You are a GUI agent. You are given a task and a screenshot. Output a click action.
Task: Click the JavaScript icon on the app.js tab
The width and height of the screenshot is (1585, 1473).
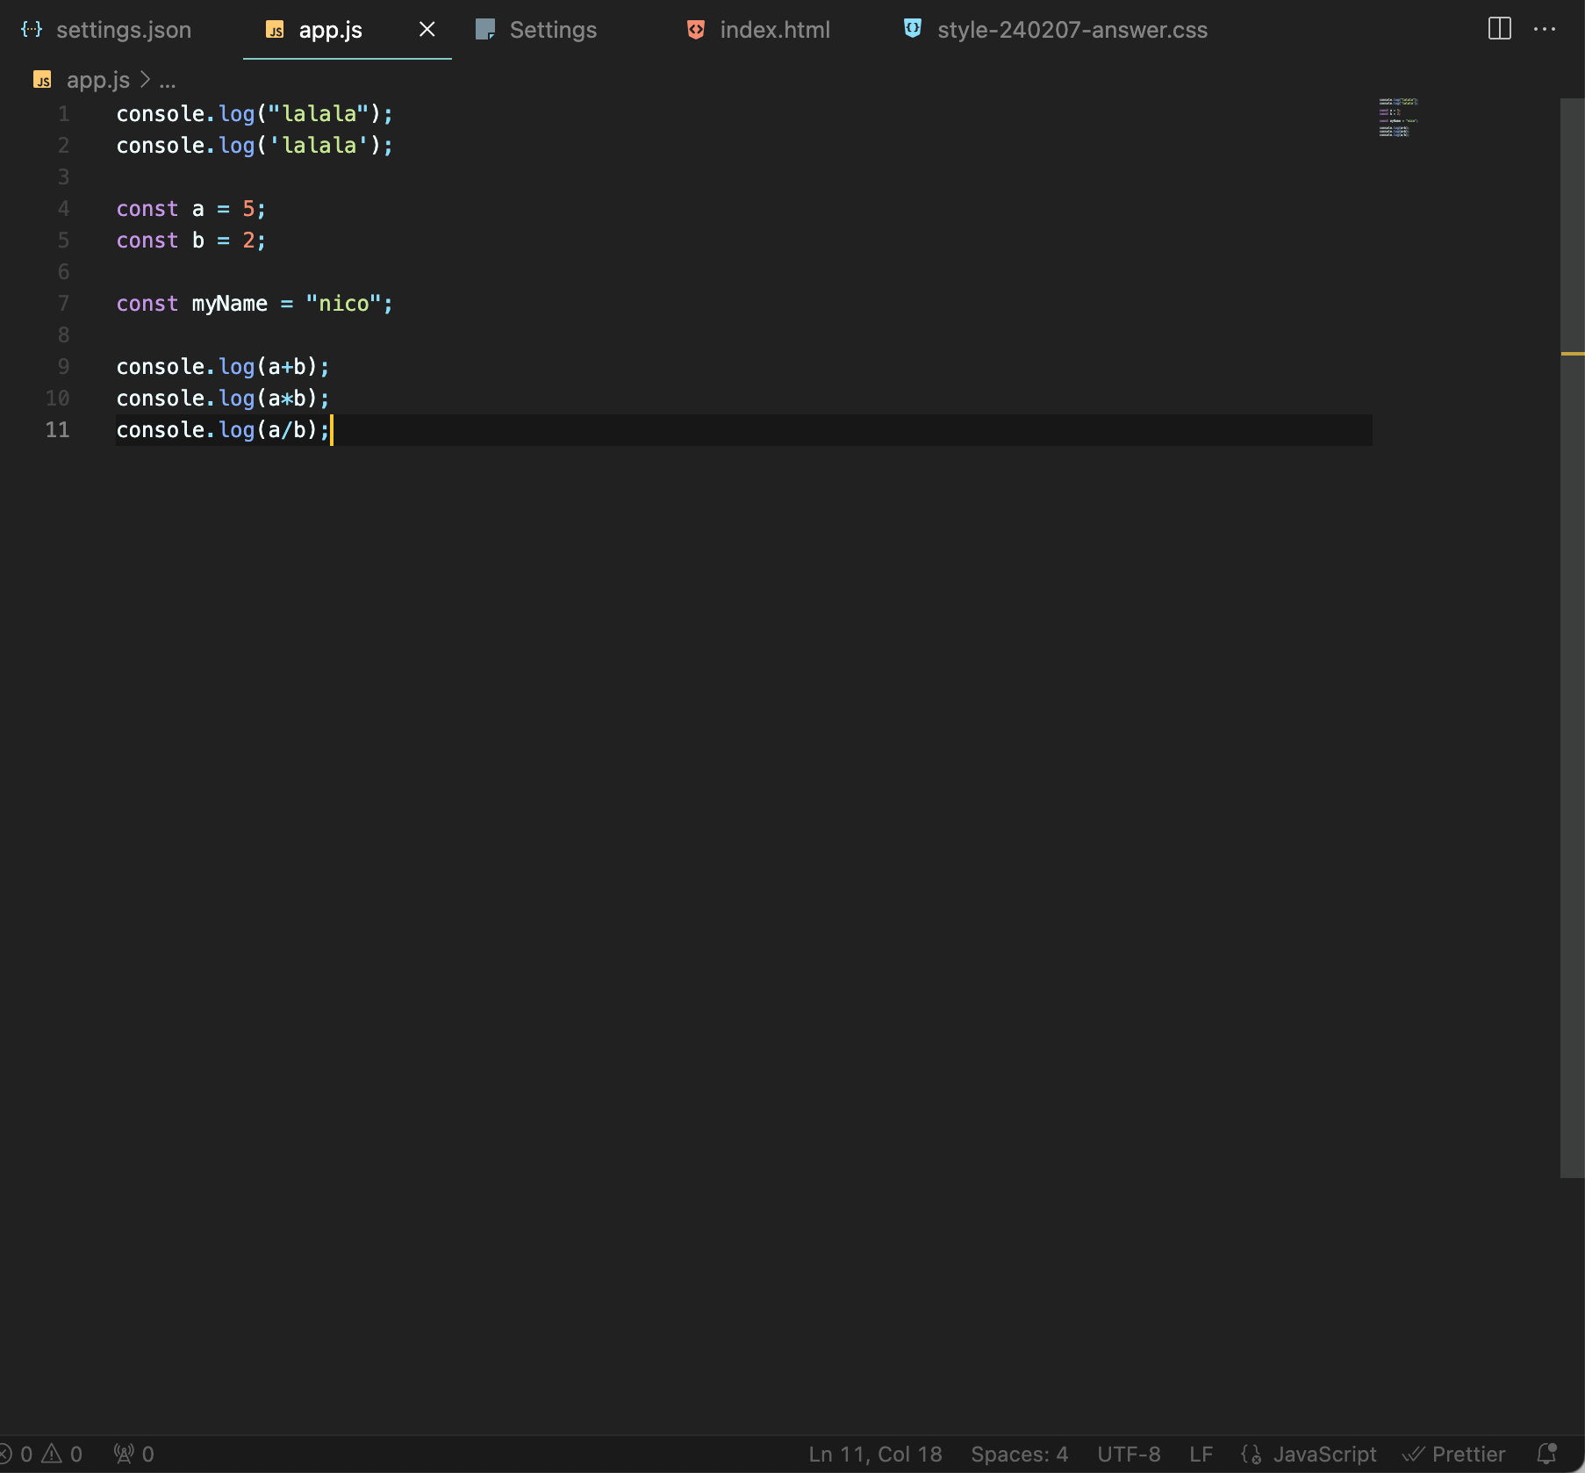point(275,29)
